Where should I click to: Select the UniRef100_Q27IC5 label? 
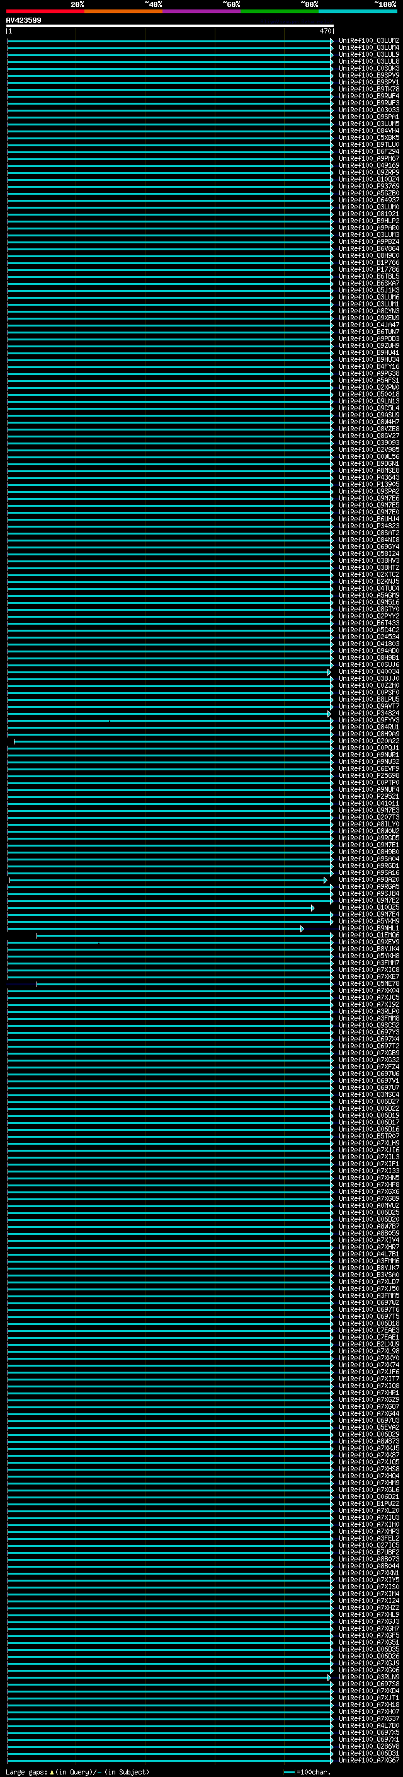click(369, 1546)
